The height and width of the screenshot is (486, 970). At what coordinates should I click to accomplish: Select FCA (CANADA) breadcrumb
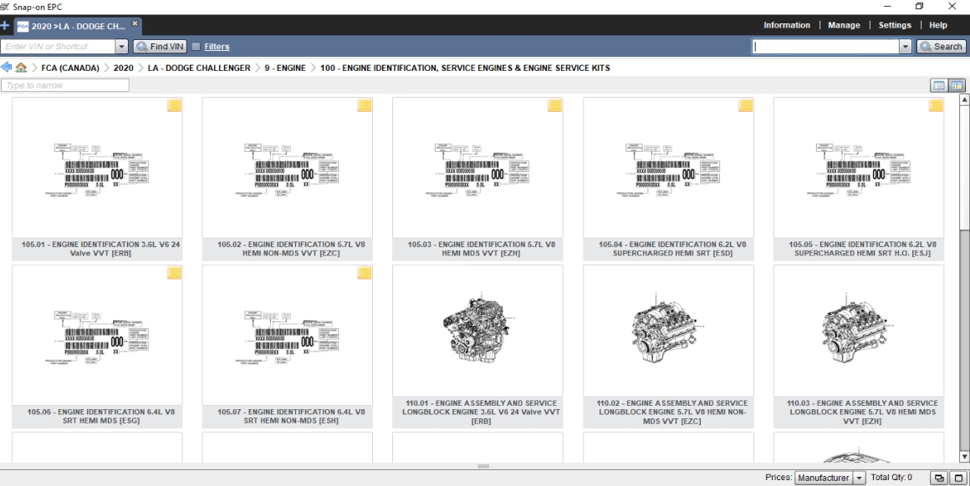click(70, 68)
